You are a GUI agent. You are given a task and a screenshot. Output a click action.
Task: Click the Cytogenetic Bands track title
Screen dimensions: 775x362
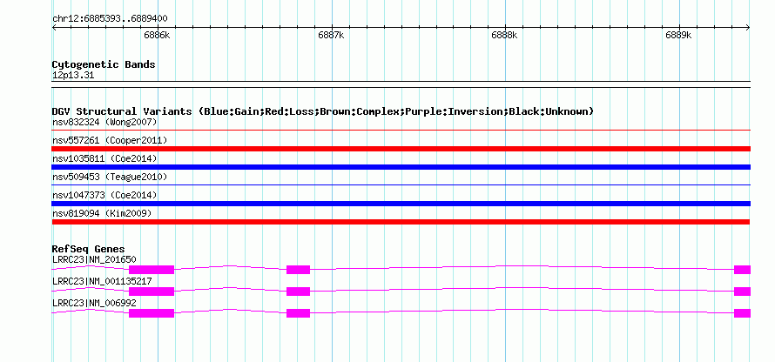click(104, 64)
